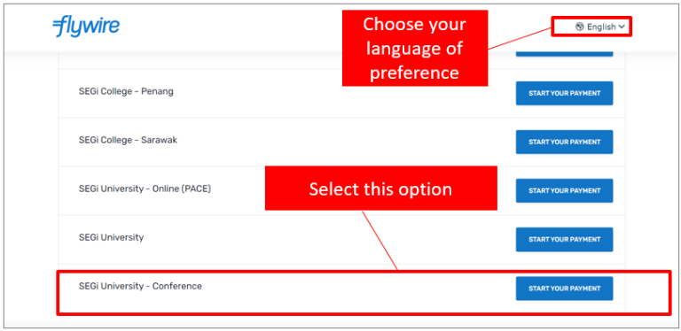Image resolution: width=681 pixels, height=331 pixels.
Task: Start your payment for SEGi College - Penang
Action: (x=564, y=93)
